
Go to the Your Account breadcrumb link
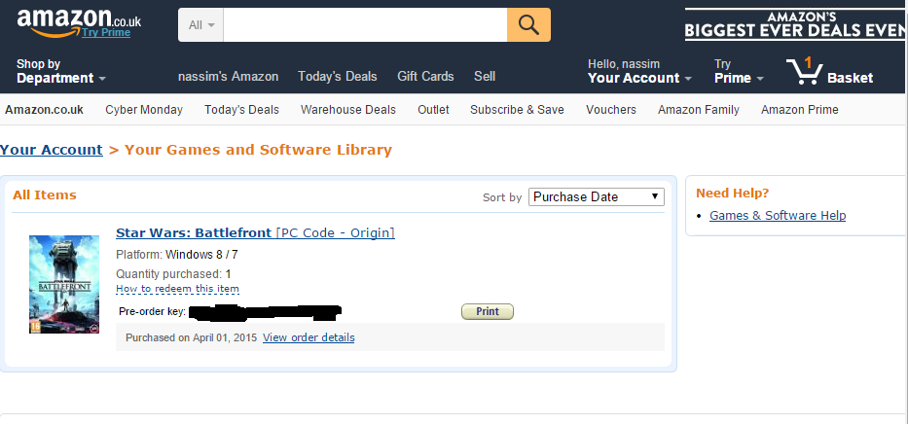52,150
